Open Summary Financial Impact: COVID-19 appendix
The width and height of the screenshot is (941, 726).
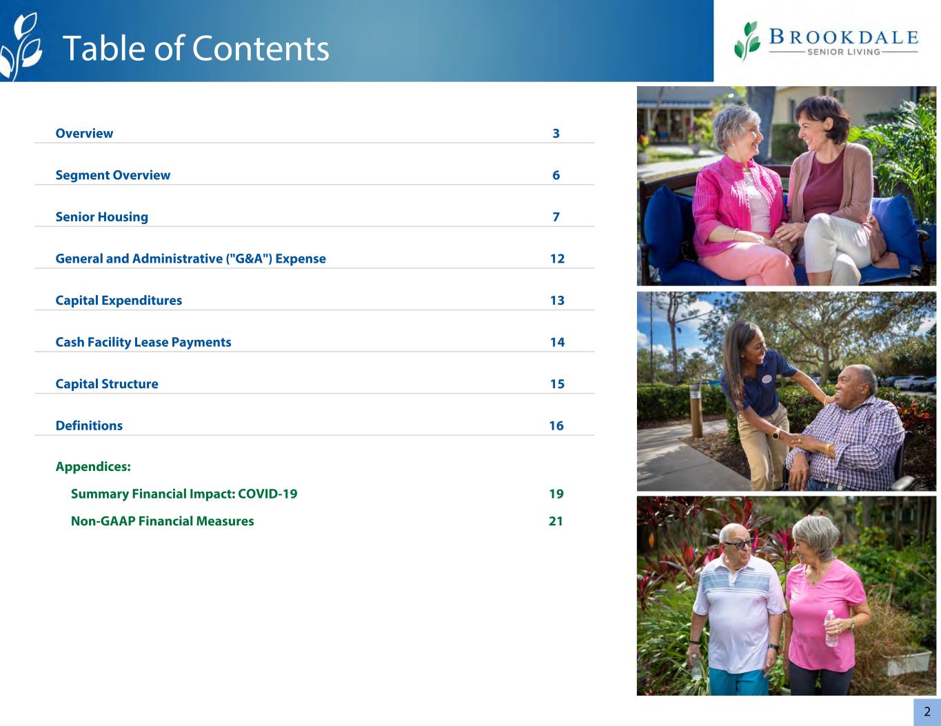pyautogui.click(x=184, y=494)
